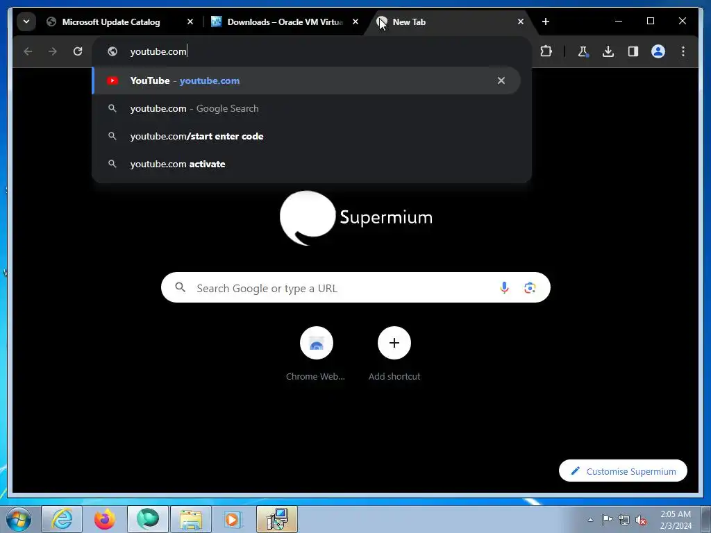The height and width of the screenshot is (533, 711).
Task: Select the New Tab tab
Action: (x=450, y=22)
